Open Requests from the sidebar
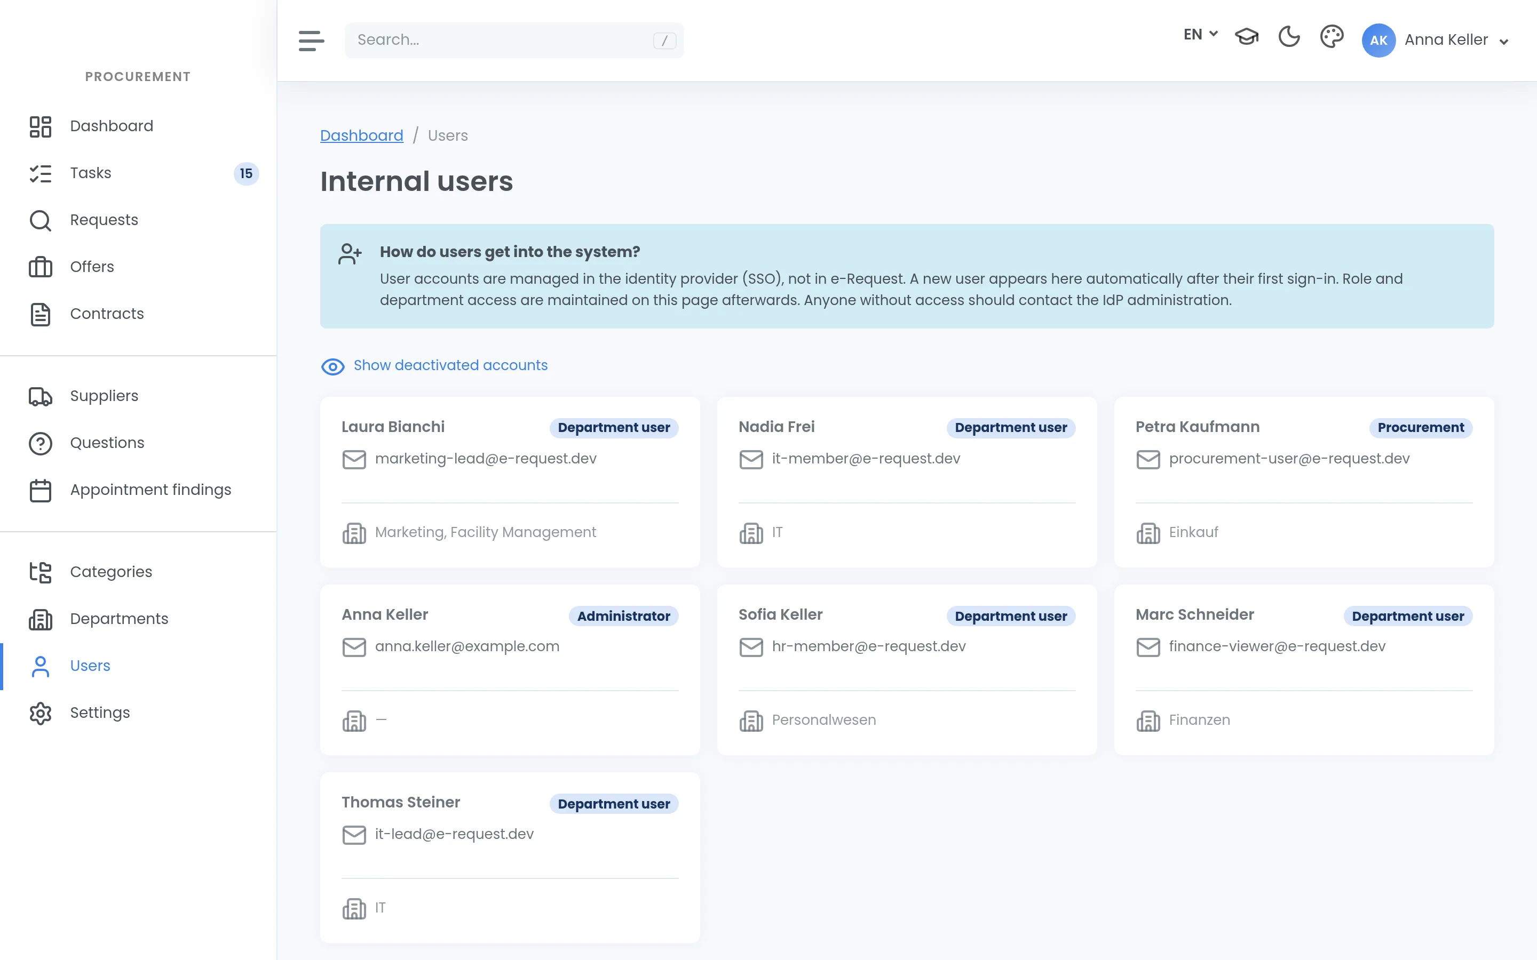Viewport: 1537px width, 960px height. (138, 220)
